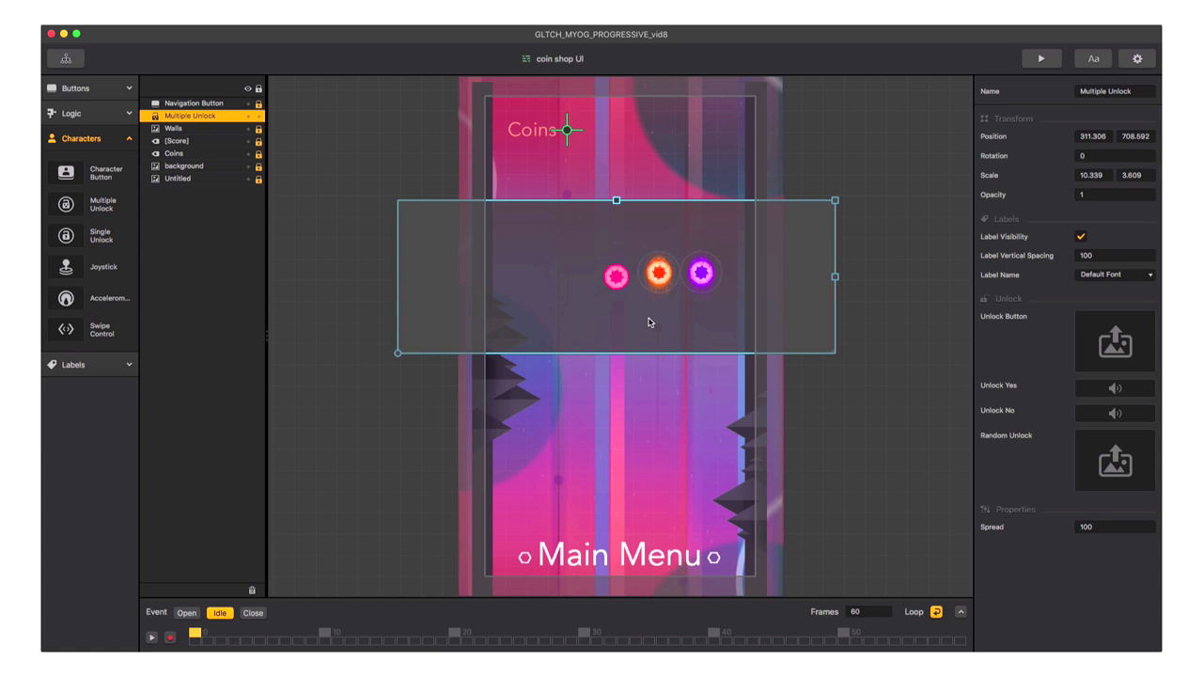Click the Character Button icon
The image size is (1203, 677).
[66, 173]
